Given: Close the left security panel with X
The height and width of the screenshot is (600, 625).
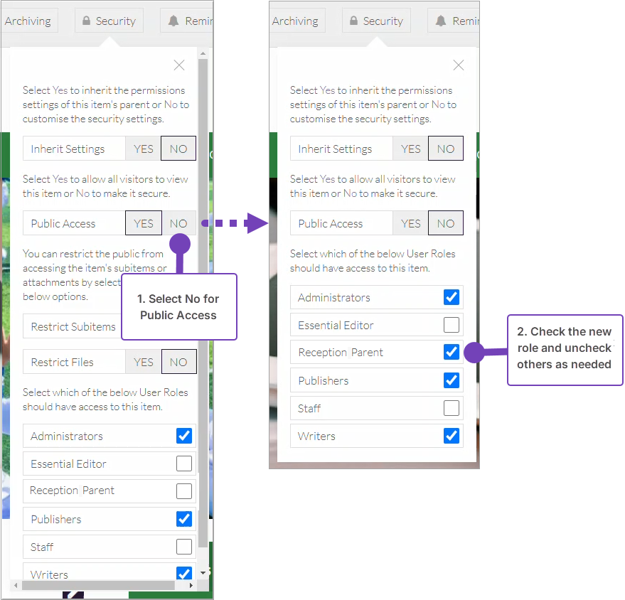Looking at the screenshot, I should point(179,65).
